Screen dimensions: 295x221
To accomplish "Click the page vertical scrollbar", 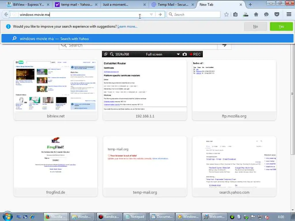I will (293, 94).
